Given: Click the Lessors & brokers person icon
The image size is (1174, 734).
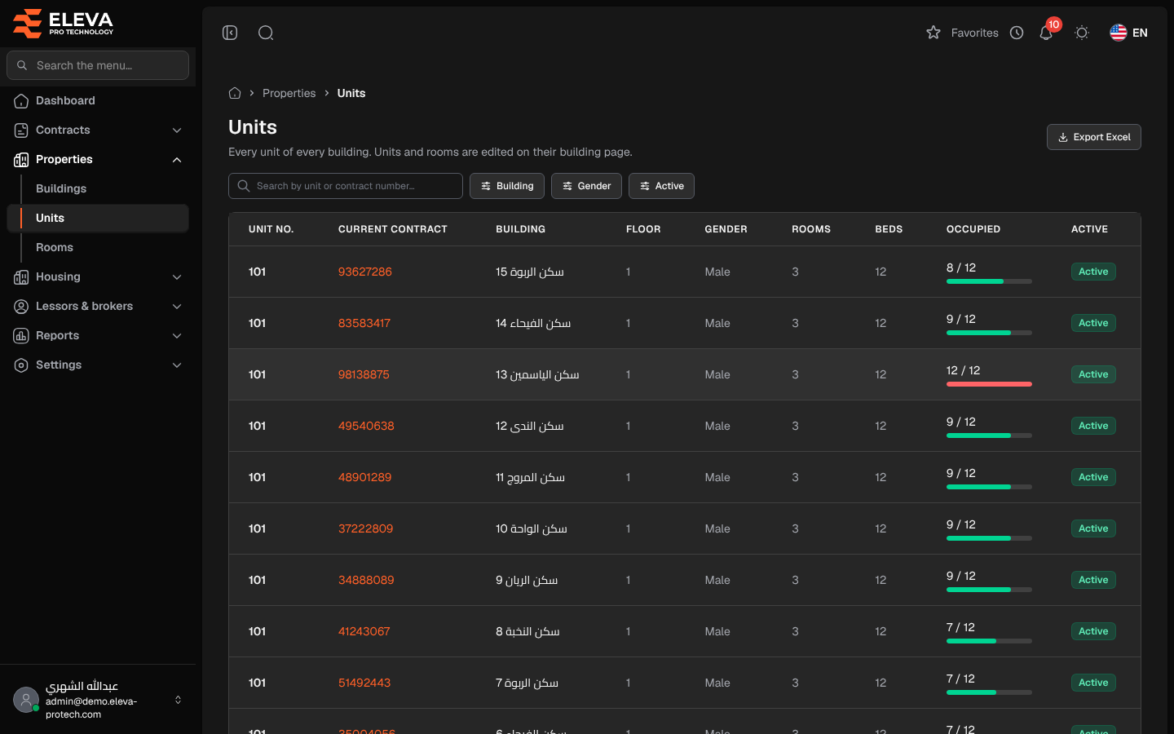Looking at the screenshot, I should point(21,306).
